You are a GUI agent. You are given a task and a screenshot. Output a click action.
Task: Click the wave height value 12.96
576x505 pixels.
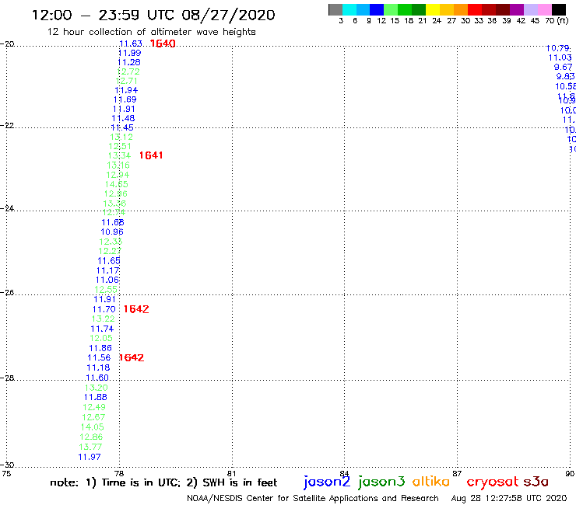coord(115,193)
